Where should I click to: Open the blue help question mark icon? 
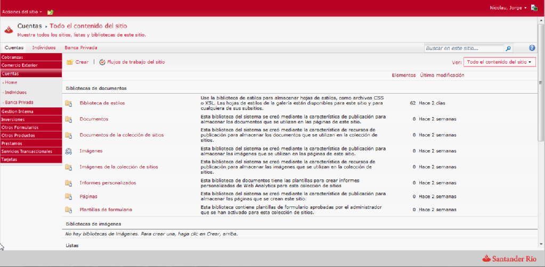532,48
